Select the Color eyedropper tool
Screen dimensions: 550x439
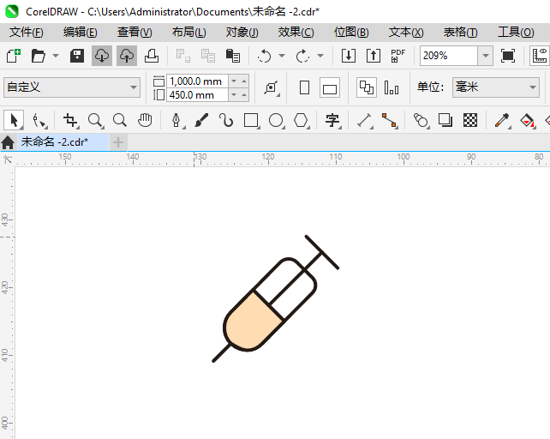pyautogui.click(x=502, y=120)
